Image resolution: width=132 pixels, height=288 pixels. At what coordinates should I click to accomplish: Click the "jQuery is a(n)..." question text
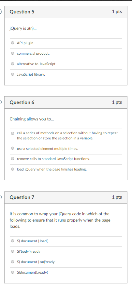pos(23,28)
